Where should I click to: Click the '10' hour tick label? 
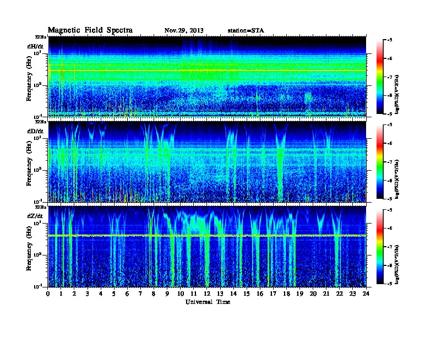coord(181,293)
